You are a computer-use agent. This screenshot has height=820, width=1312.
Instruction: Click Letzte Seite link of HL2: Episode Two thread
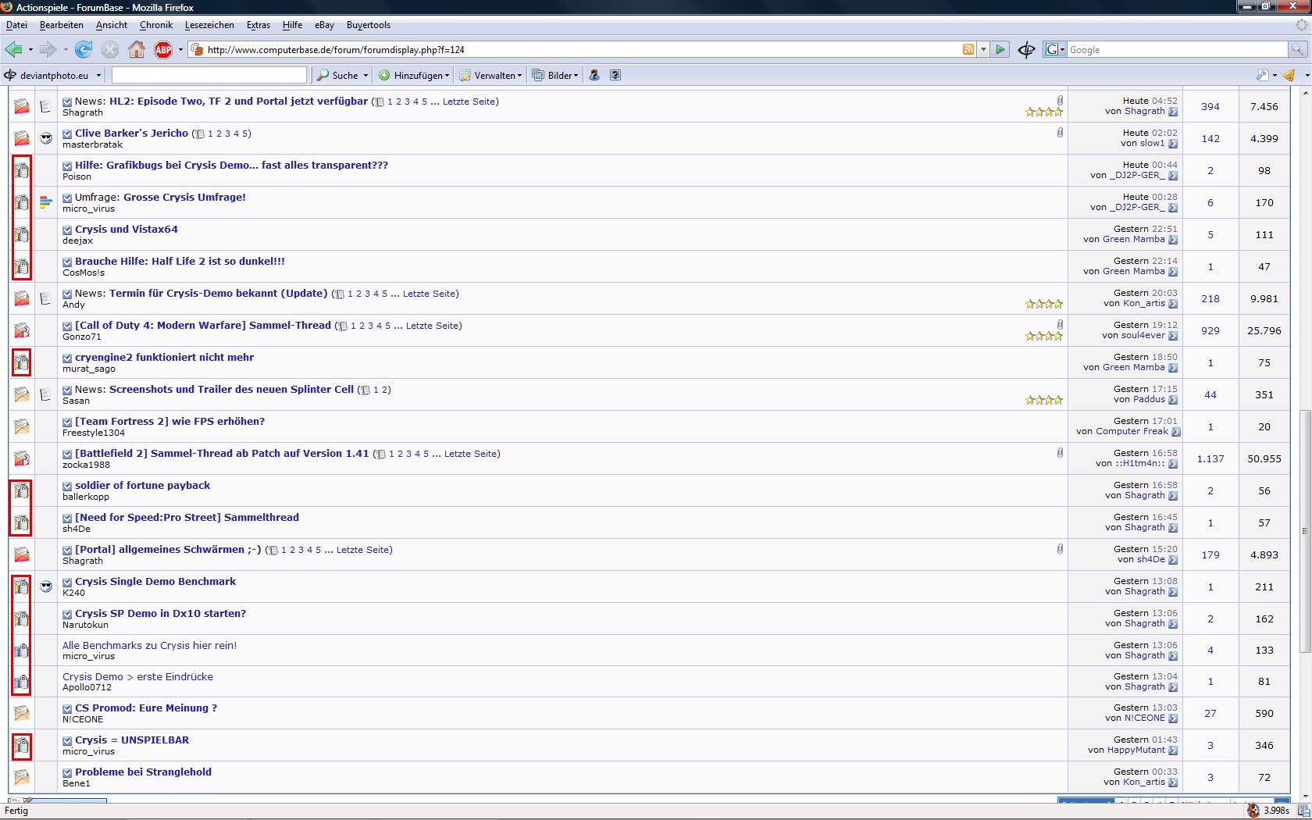469,102
